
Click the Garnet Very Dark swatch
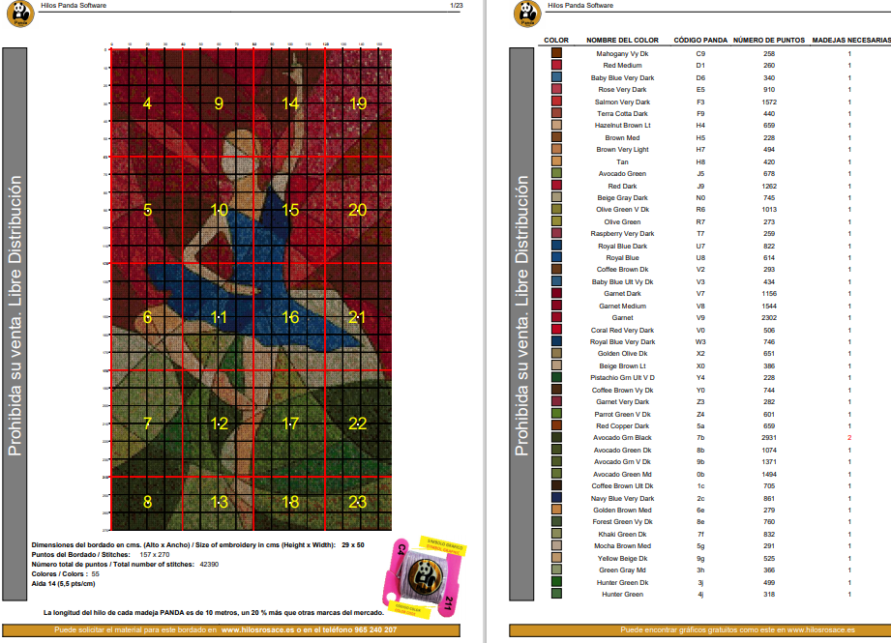point(556,401)
